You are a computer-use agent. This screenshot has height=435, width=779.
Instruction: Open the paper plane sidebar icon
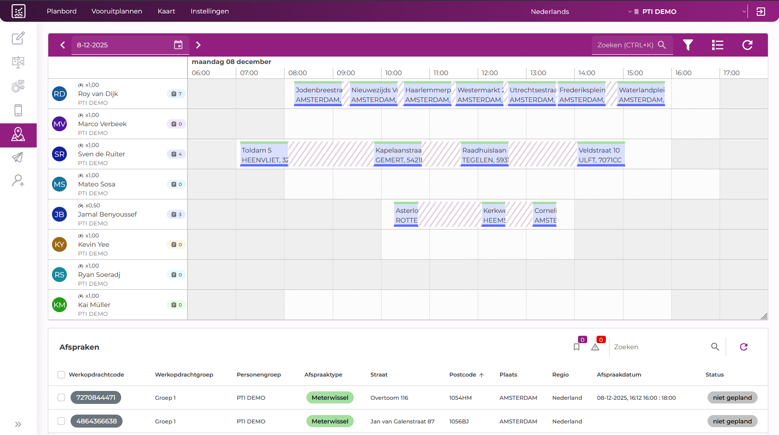click(18, 158)
